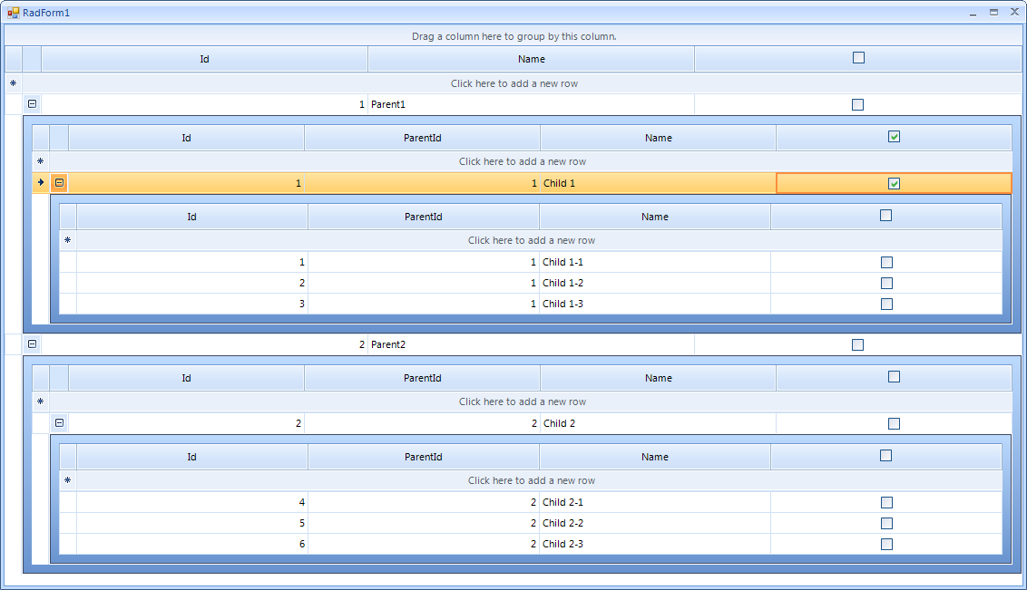Click the new-row asterisk icon in the top-level grid

click(x=13, y=83)
